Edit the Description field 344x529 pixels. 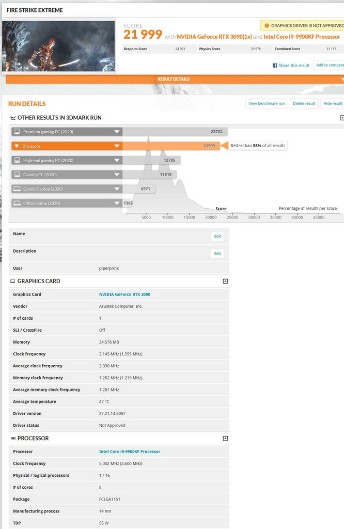pos(217,253)
